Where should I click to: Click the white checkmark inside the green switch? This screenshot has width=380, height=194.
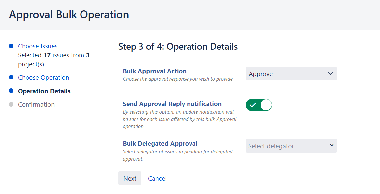coord(253,105)
